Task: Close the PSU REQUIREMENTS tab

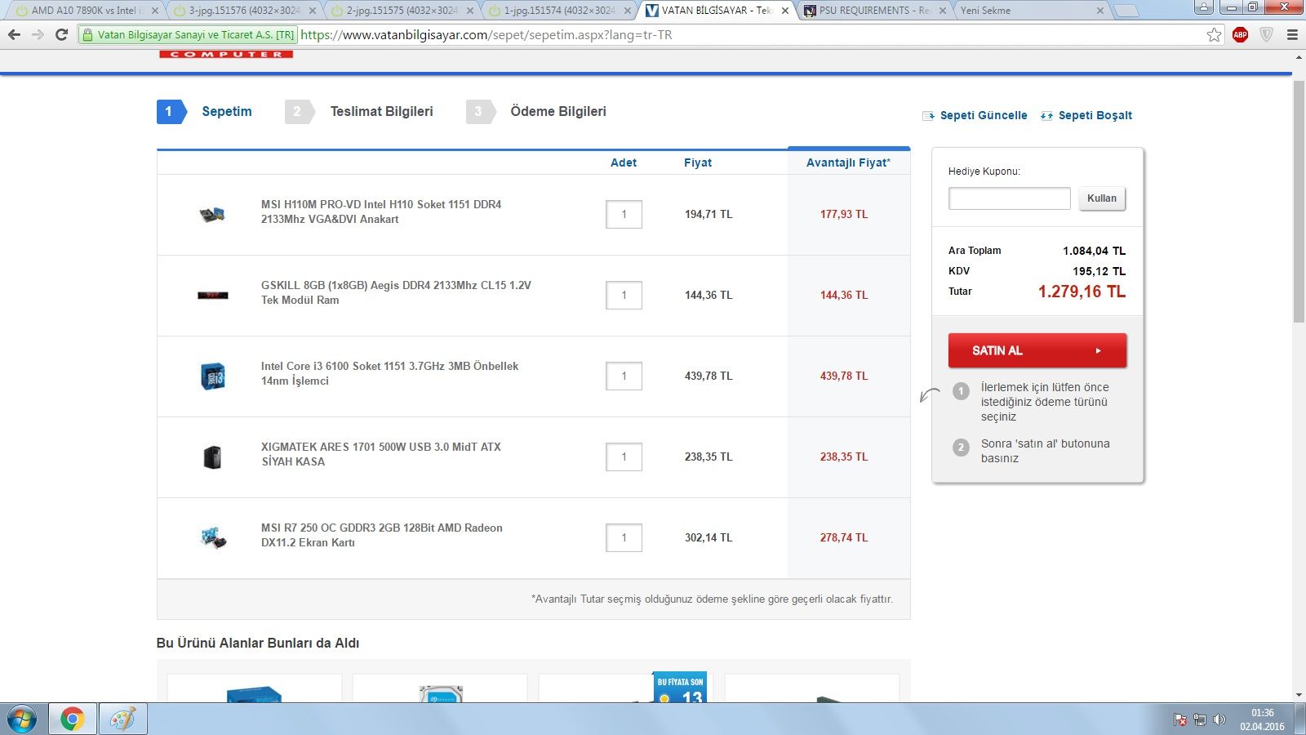Action: (943, 11)
